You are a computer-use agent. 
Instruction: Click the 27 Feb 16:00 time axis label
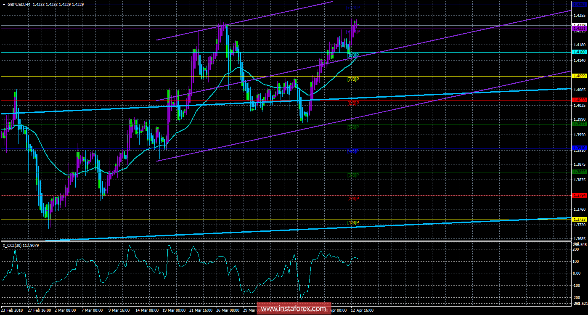pos(40,310)
